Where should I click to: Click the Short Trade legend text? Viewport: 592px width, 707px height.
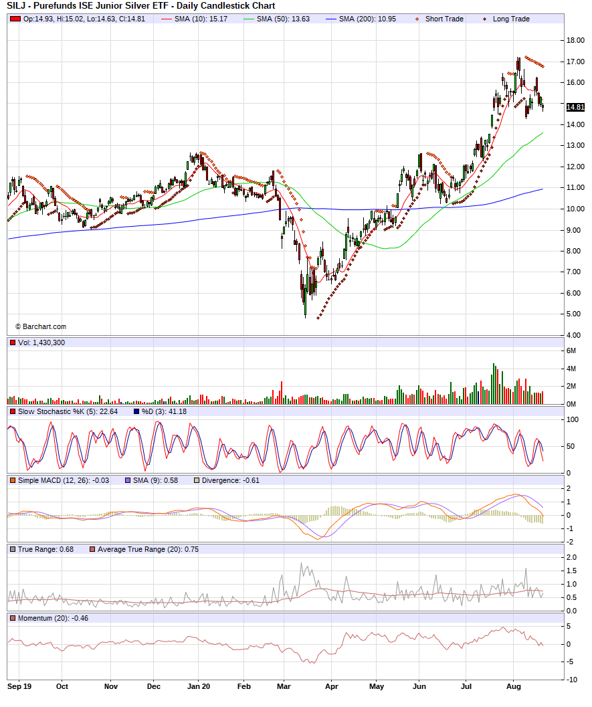[445, 19]
